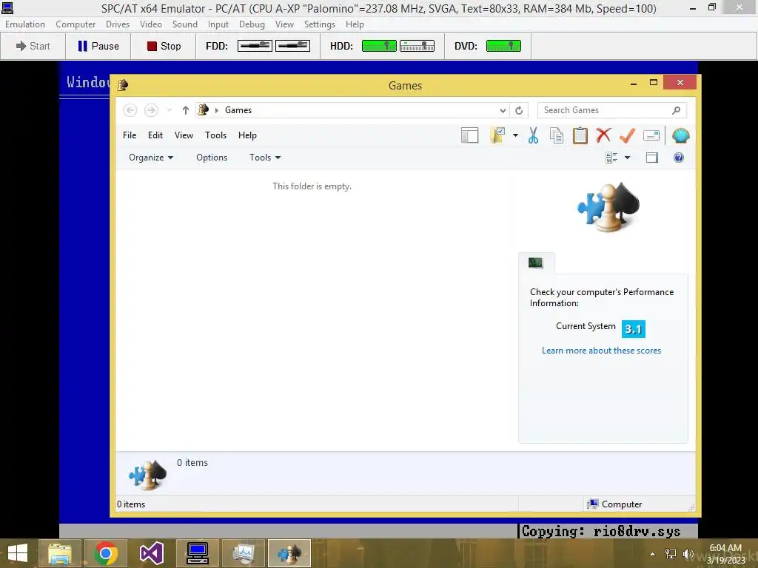Expand the Tools dropdown in command bar
This screenshot has width=758, height=568.
[x=265, y=158]
